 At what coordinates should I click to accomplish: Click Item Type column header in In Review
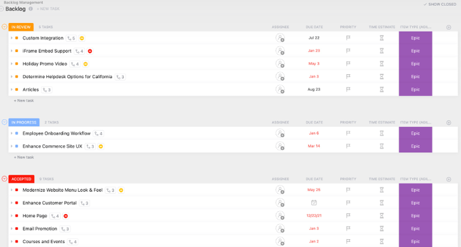coord(415,27)
